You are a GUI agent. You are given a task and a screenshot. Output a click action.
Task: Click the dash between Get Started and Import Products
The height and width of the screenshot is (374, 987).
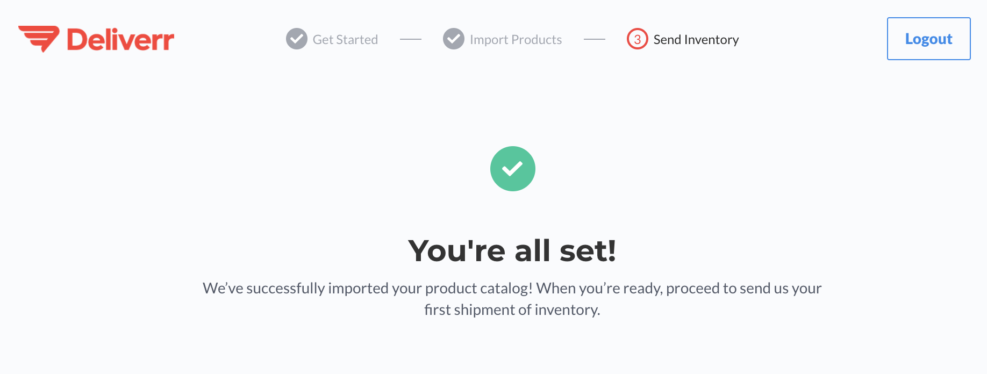[411, 39]
